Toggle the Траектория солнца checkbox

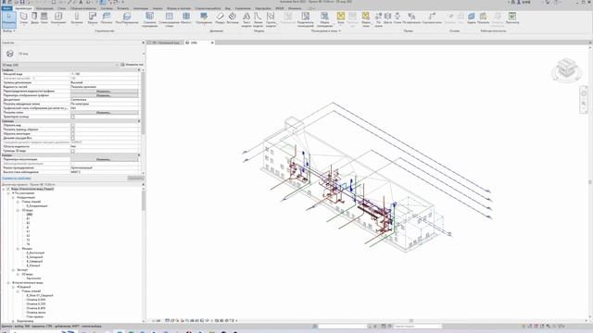point(72,117)
